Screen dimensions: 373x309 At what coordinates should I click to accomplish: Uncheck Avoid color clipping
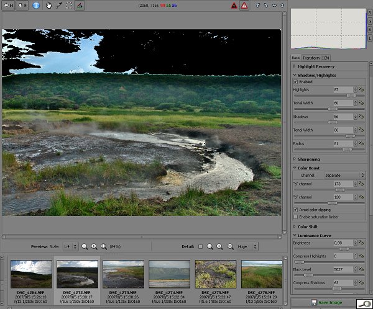295,210
